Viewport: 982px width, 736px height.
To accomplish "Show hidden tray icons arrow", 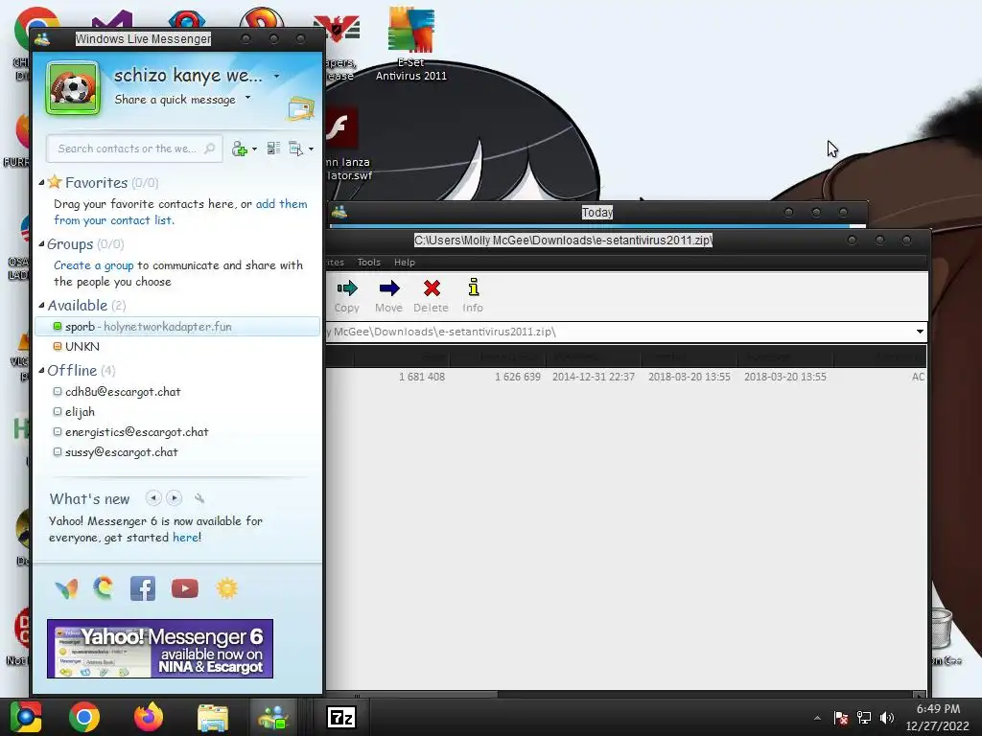I will [x=817, y=718].
